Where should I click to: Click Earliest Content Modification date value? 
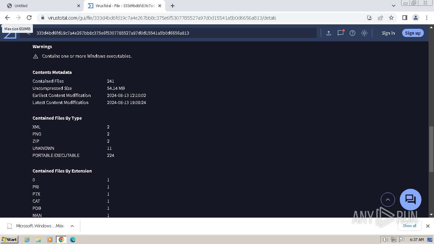[x=126, y=95]
